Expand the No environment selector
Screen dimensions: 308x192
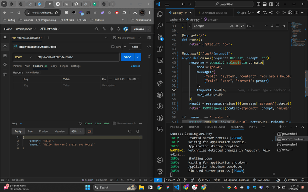pos(128,38)
